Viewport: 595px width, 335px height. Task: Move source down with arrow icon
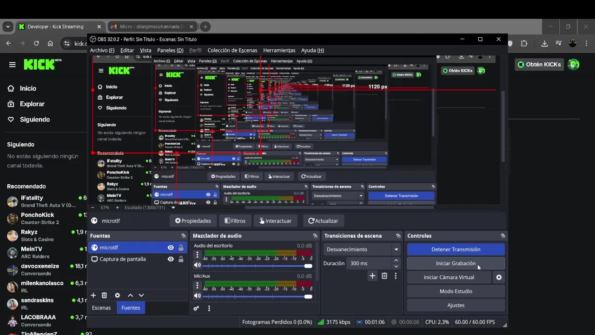tap(141, 295)
